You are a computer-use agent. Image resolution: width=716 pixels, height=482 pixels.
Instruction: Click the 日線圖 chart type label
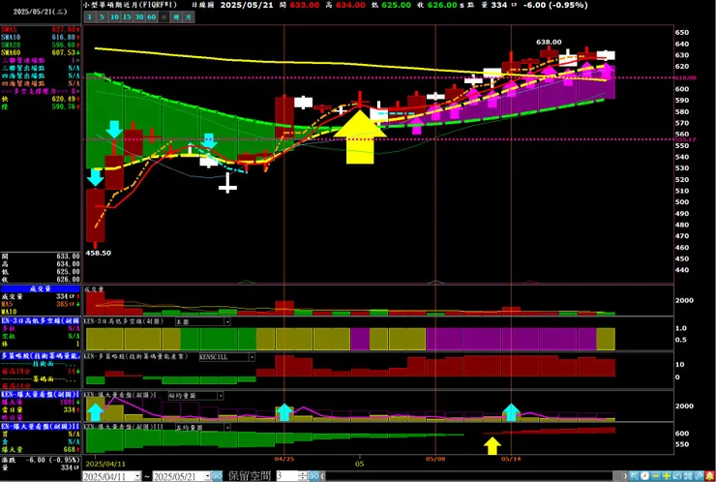pos(203,5)
